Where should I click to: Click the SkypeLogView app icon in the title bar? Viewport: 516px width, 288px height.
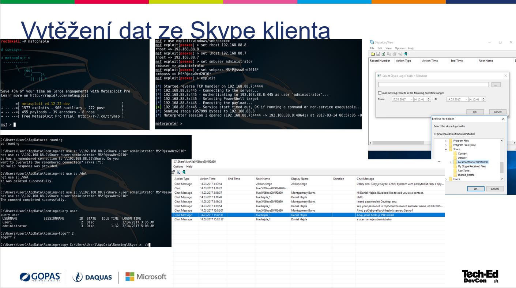point(372,42)
